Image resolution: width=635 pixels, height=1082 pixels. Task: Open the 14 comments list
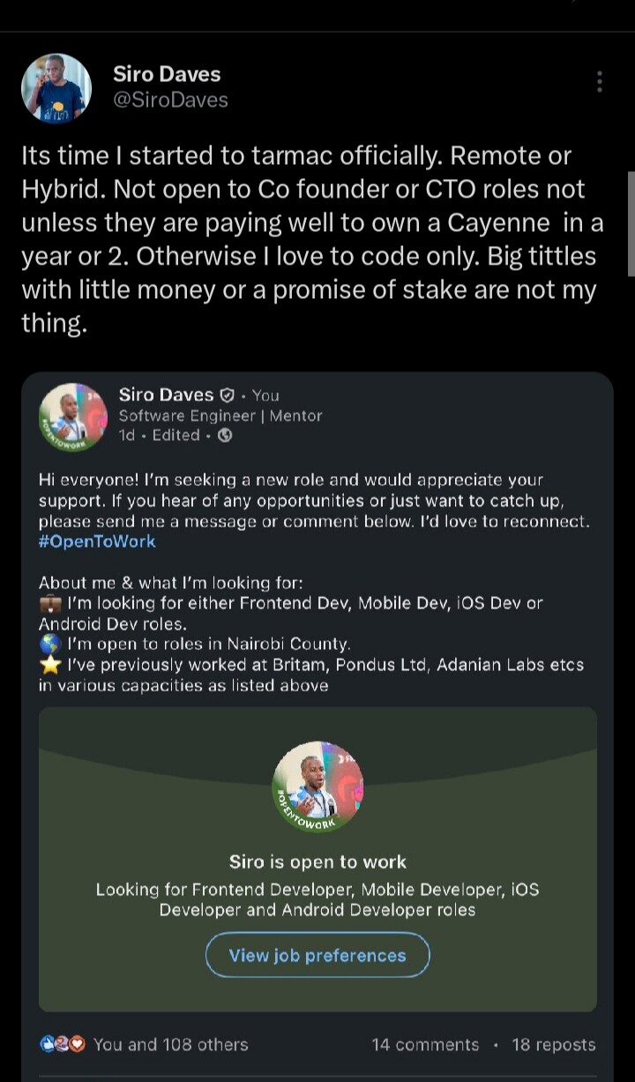click(x=425, y=1044)
